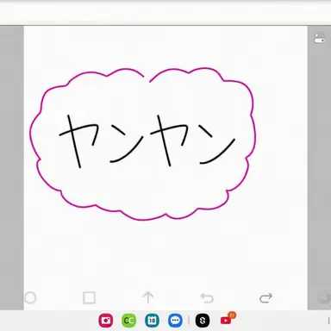Click the handwritten ヤンヤン text on canvas

click(x=147, y=141)
